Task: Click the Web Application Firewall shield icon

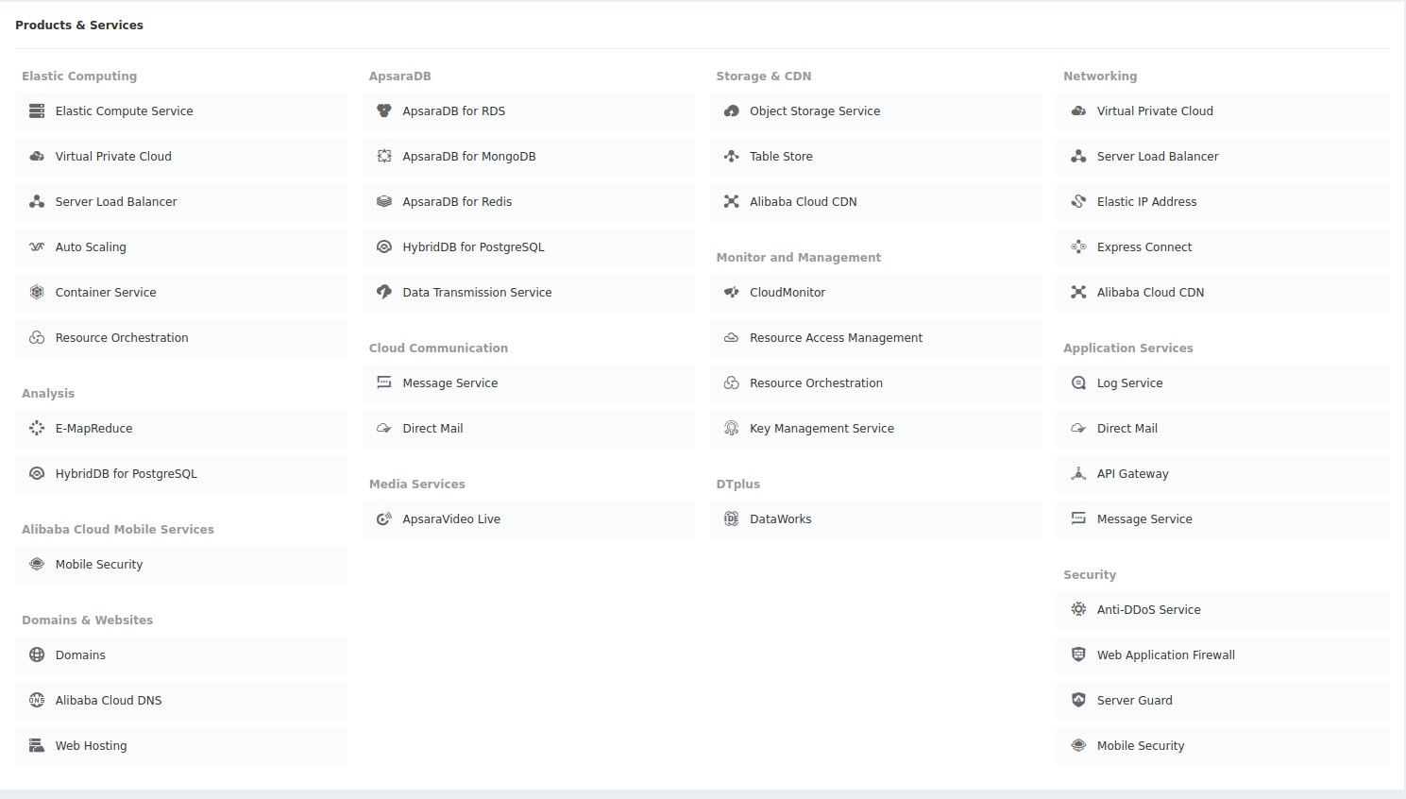Action: pos(1078,655)
